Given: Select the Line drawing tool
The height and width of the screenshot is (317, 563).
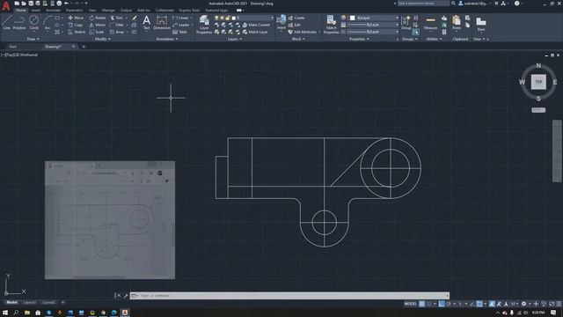Looking at the screenshot, I should tap(7, 22).
